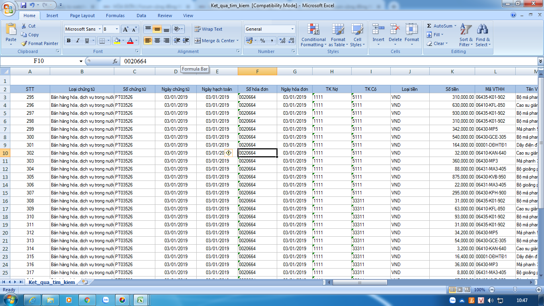Toggle Bold formatting
Image resolution: width=544 pixels, height=306 pixels.
68,41
